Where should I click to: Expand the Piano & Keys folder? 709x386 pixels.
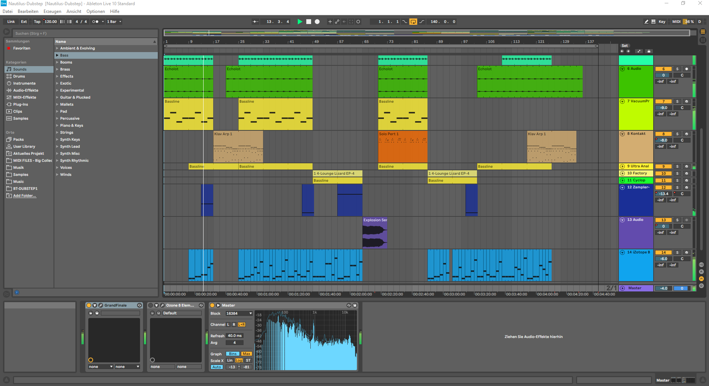pos(57,126)
